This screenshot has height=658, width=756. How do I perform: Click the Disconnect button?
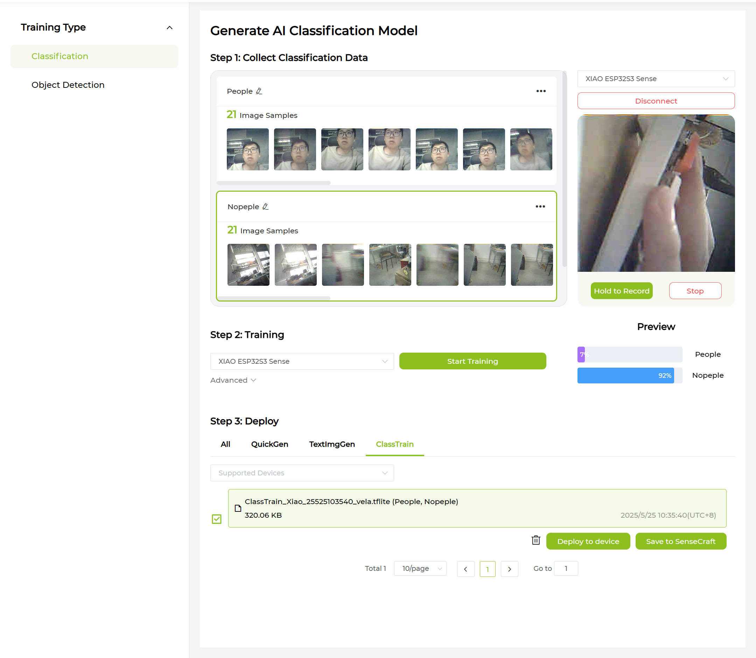coord(656,101)
